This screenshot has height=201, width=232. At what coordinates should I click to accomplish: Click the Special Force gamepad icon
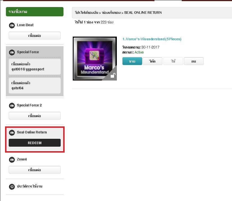click(x=12, y=52)
